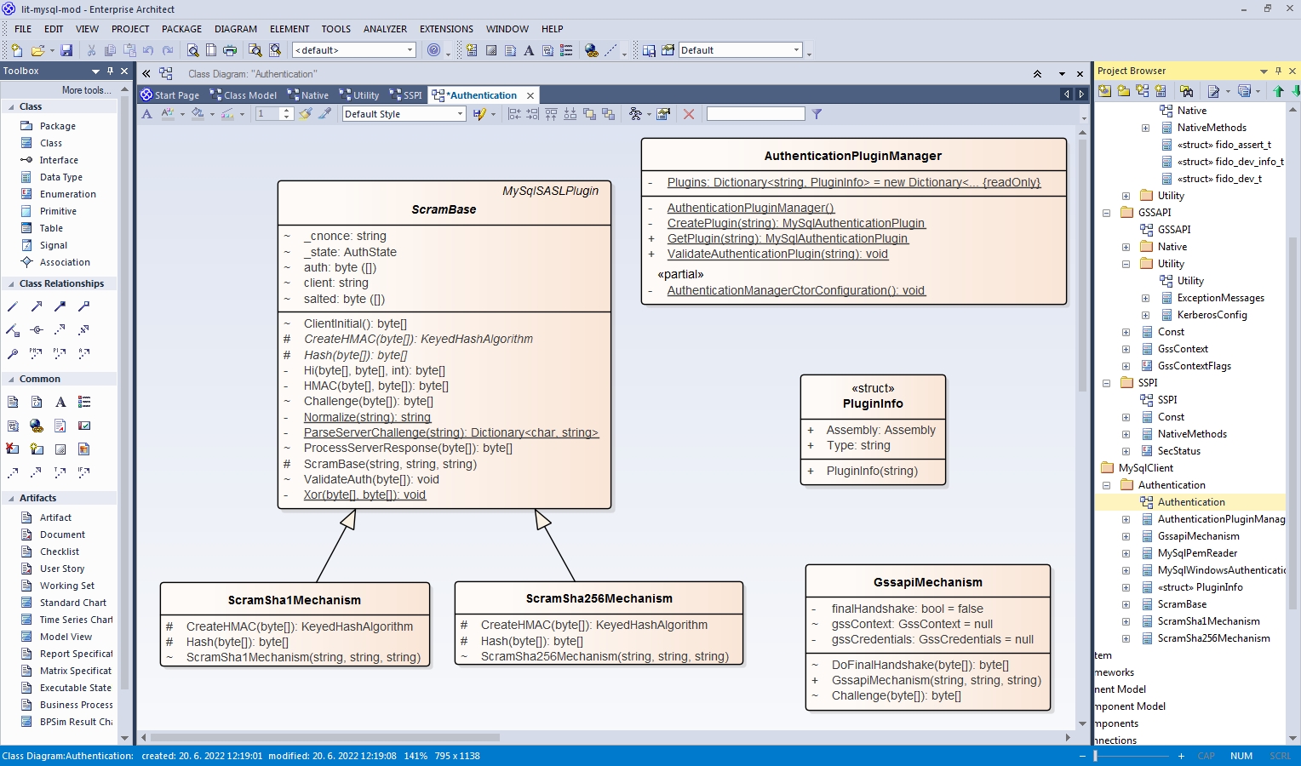Open Print Preview from the main toolbar
This screenshot has width=1301, height=766.
click(x=193, y=50)
